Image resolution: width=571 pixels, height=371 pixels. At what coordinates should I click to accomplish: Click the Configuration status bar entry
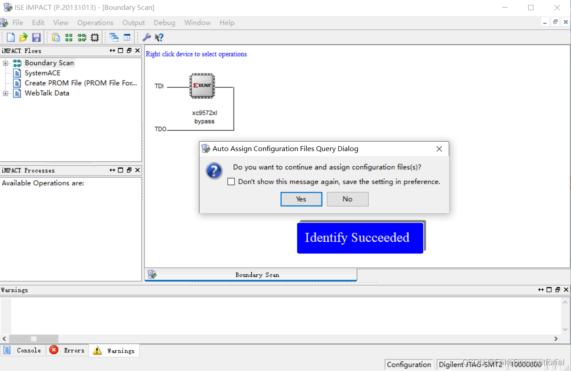click(x=409, y=364)
